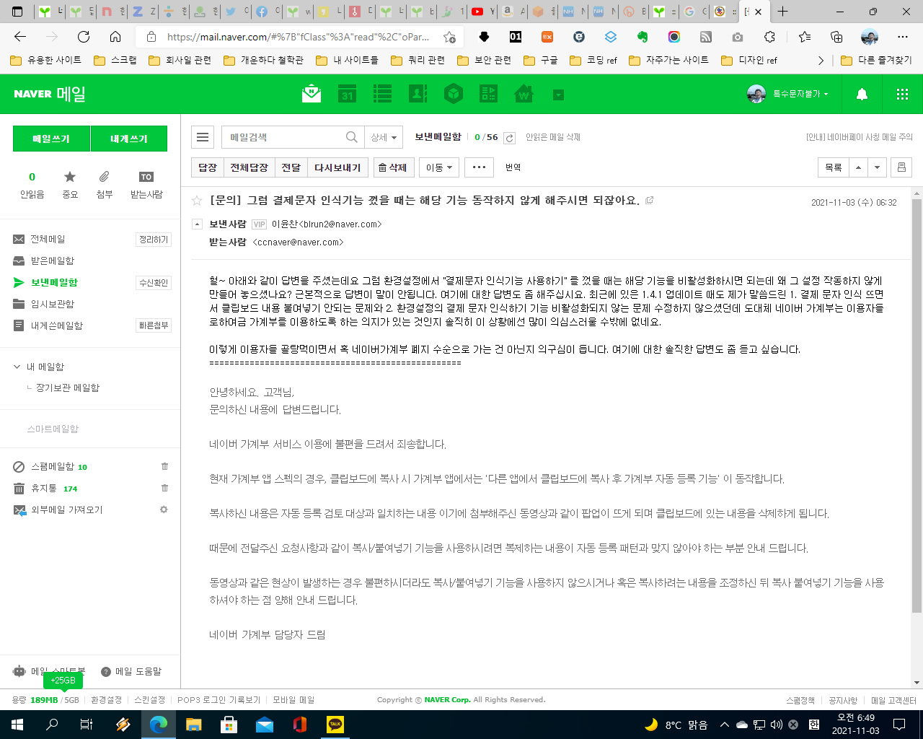Click the 번역 translate link
923x739 pixels.
pyautogui.click(x=513, y=167)
